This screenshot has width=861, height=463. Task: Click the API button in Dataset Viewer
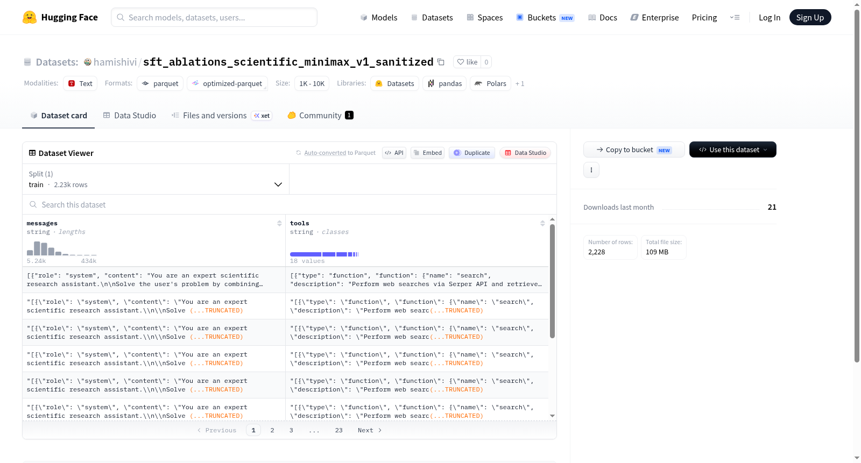pyautogui.click(x=394, y=153)
